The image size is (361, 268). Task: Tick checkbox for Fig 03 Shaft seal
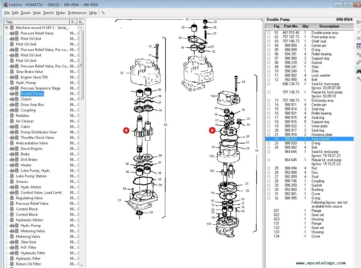(x=269, y=41)
